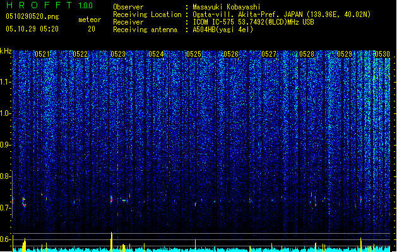Select the Ogata-vill. Akita-Pref. JAPAN location text
The height and width of the screenshot is (252, 397).
(x=247, y=14)
